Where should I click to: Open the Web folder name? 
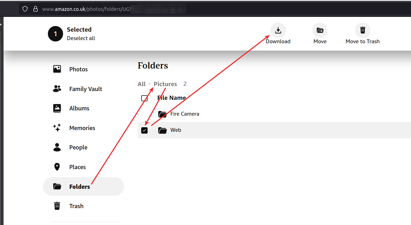pyautogui.click(x=176, y=130)
